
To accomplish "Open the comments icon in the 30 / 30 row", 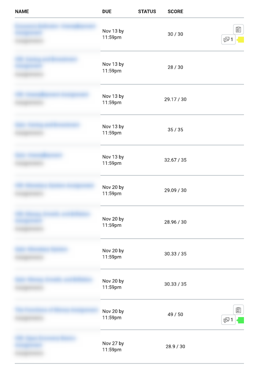I will click(x=228, y=40).
